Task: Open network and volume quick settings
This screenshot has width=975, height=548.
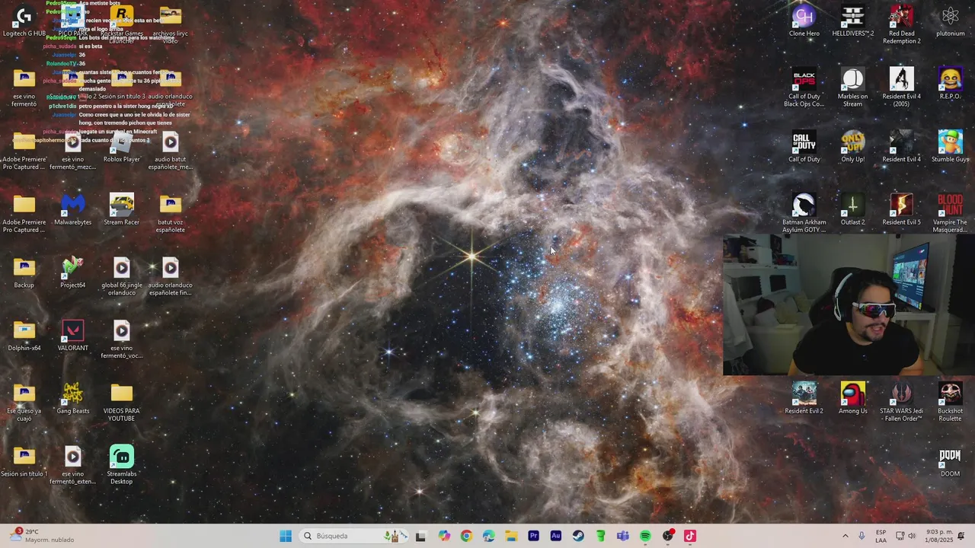Action: click(906, 536)
